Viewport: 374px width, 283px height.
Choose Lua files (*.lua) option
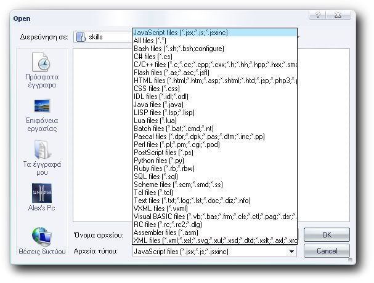(x=214, y=121)
